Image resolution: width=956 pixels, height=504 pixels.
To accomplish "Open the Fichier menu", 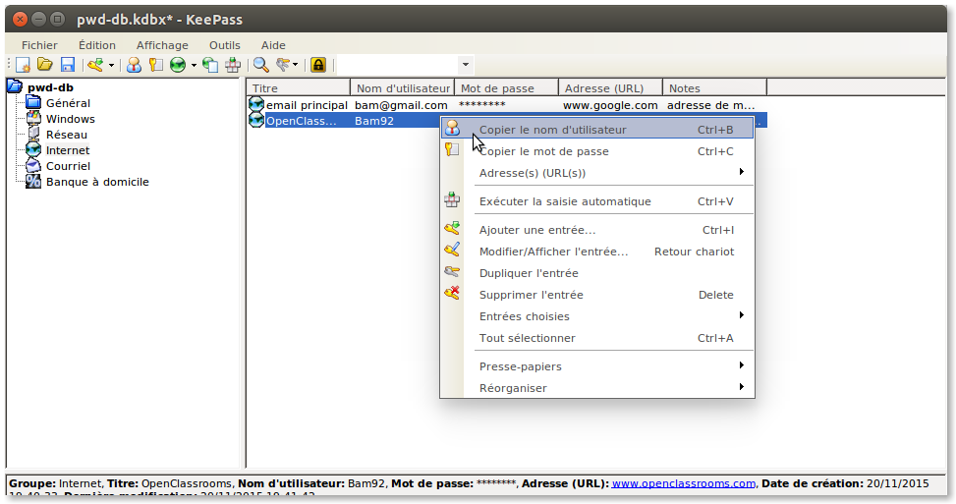I will [x=39, y=45].
